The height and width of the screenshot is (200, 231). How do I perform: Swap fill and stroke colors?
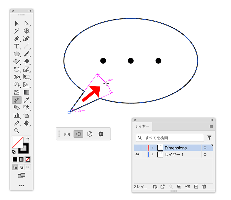click(28, 139)
